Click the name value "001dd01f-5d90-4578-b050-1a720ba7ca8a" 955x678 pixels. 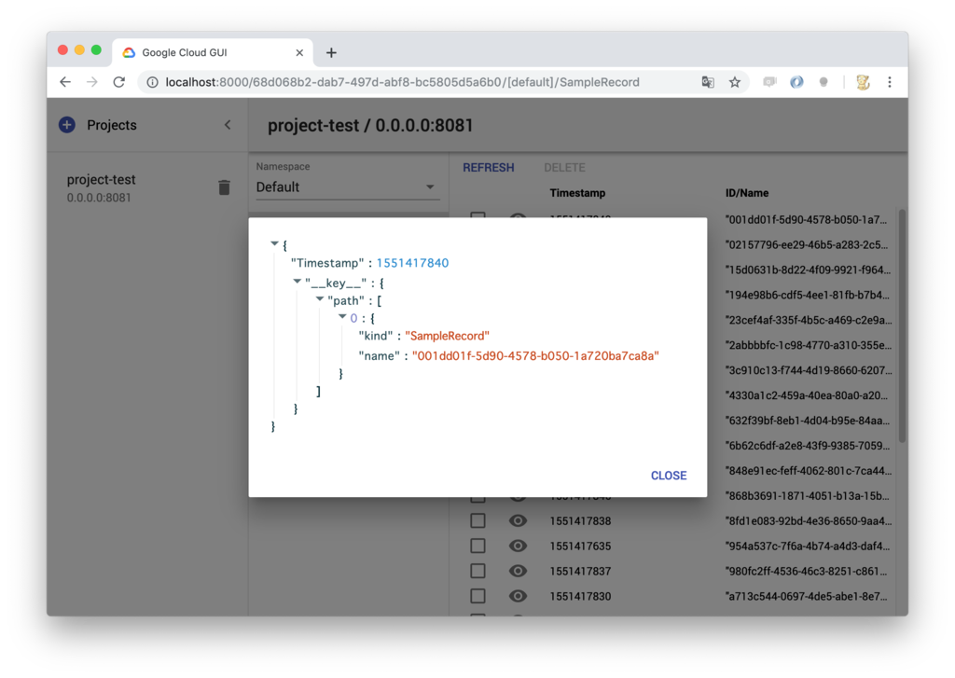click(x=535, y=355)
